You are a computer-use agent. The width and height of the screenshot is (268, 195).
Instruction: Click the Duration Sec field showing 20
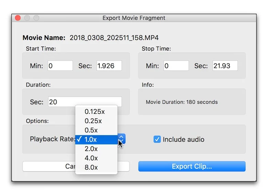[85, 102]
